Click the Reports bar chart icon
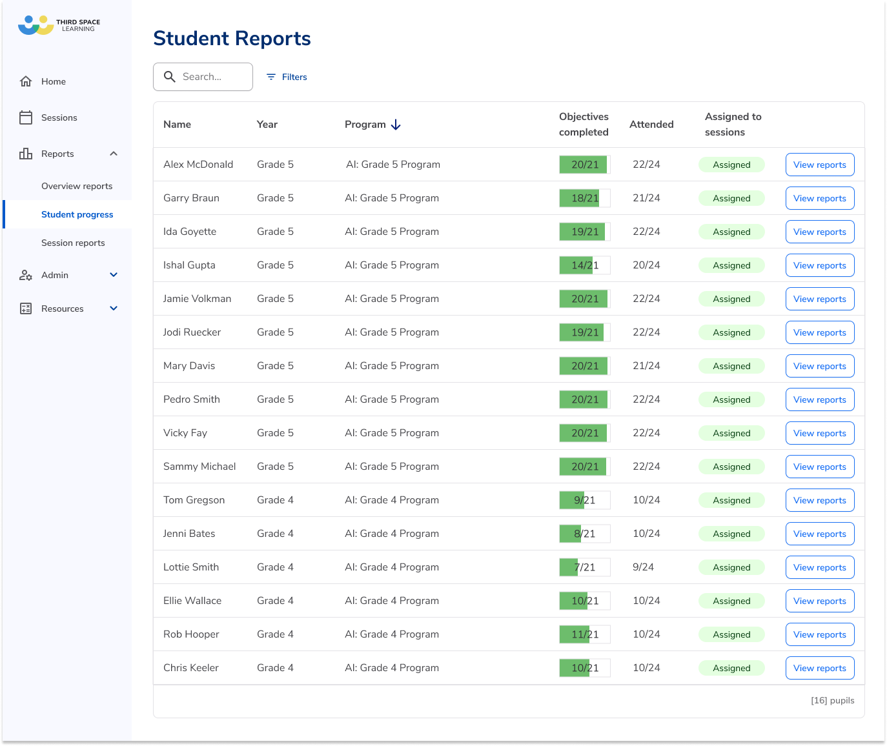 point(26,154)
